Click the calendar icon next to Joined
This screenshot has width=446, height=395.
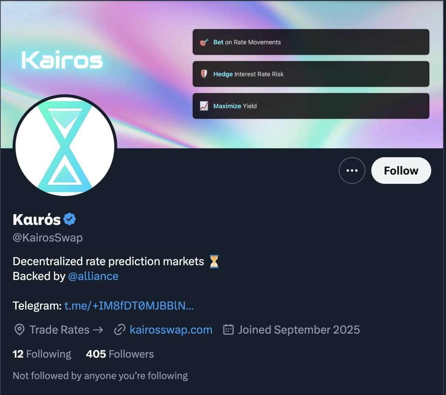228,330
